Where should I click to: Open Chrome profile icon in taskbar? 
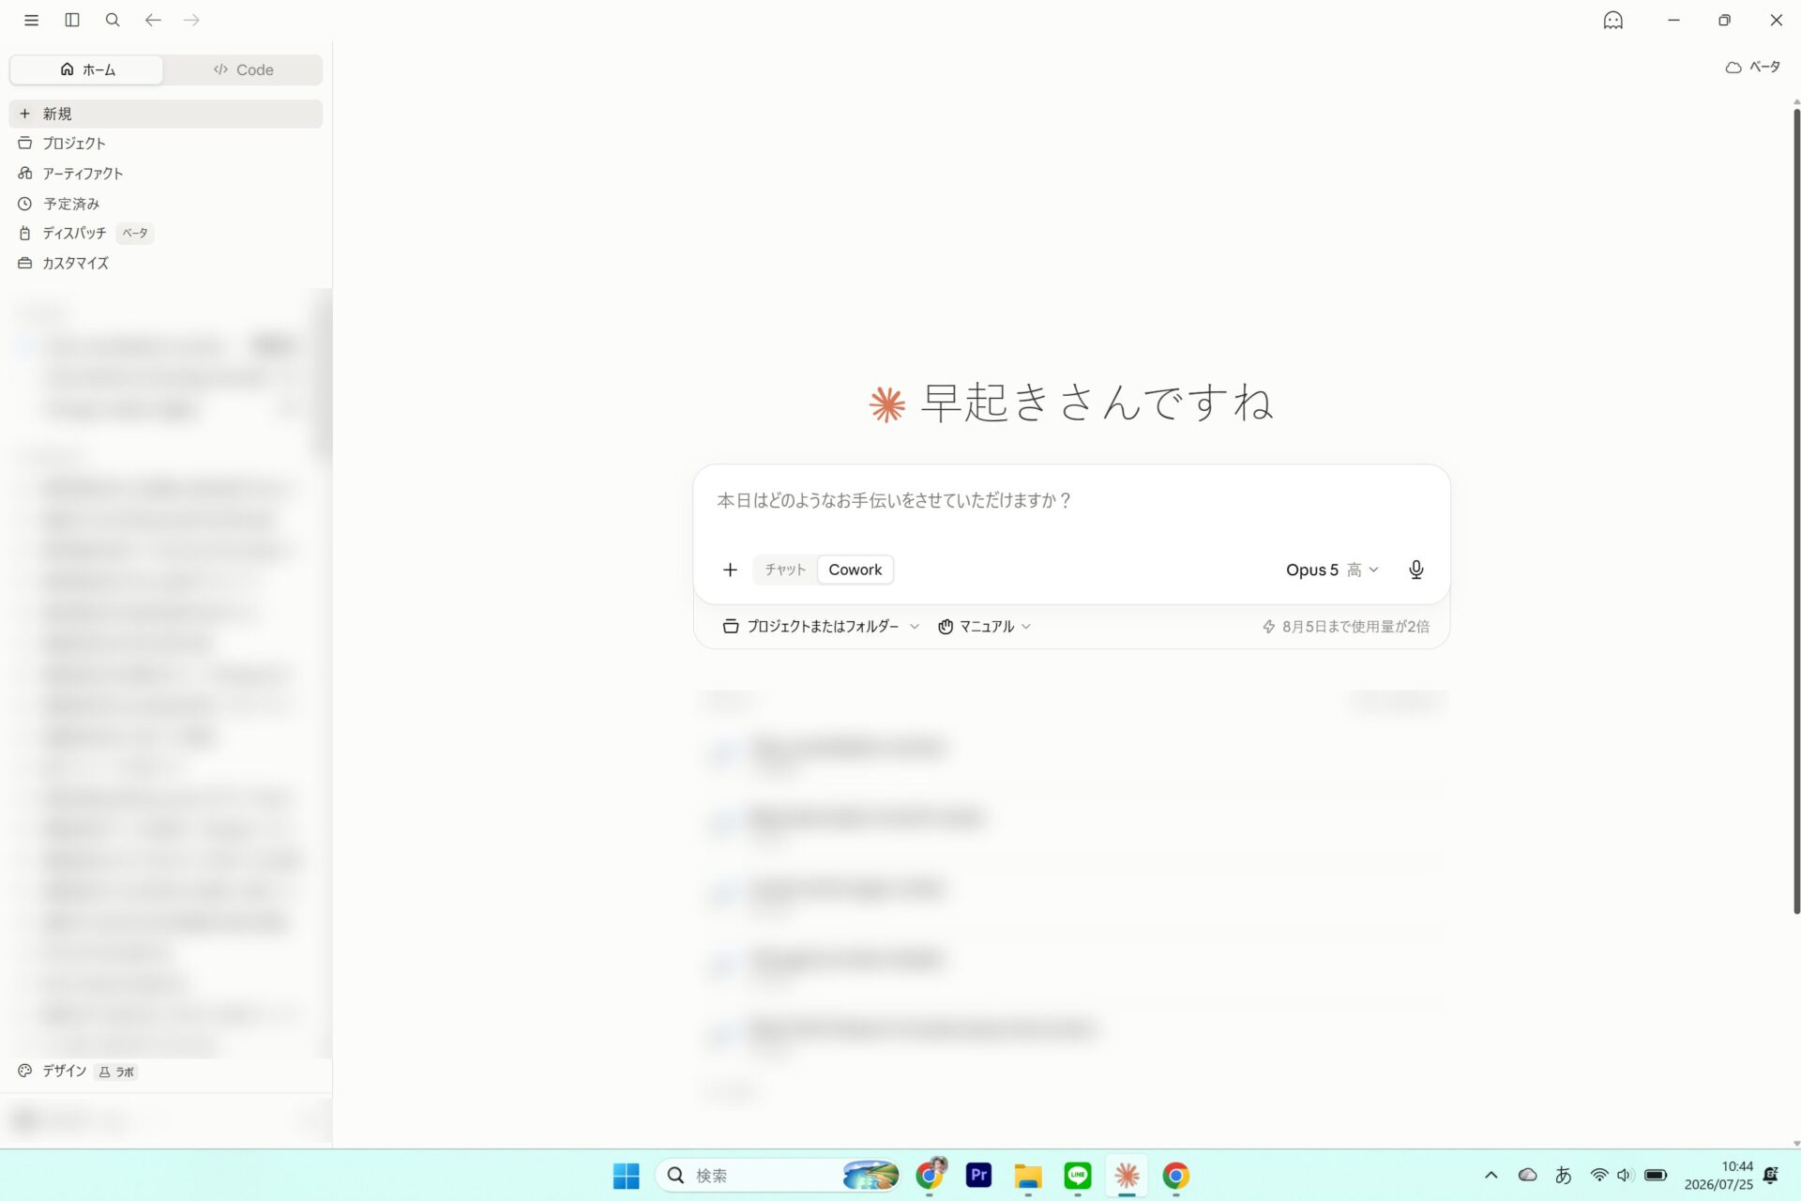(x=930, y=1176)
